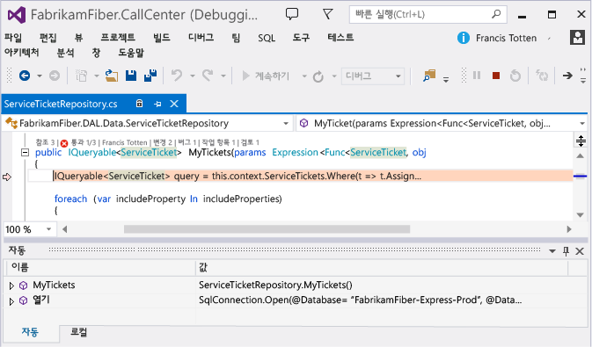Screen dimensions: 592x347
Task: Click the Show Next Statement arrow icon
Action: [567, 76]
